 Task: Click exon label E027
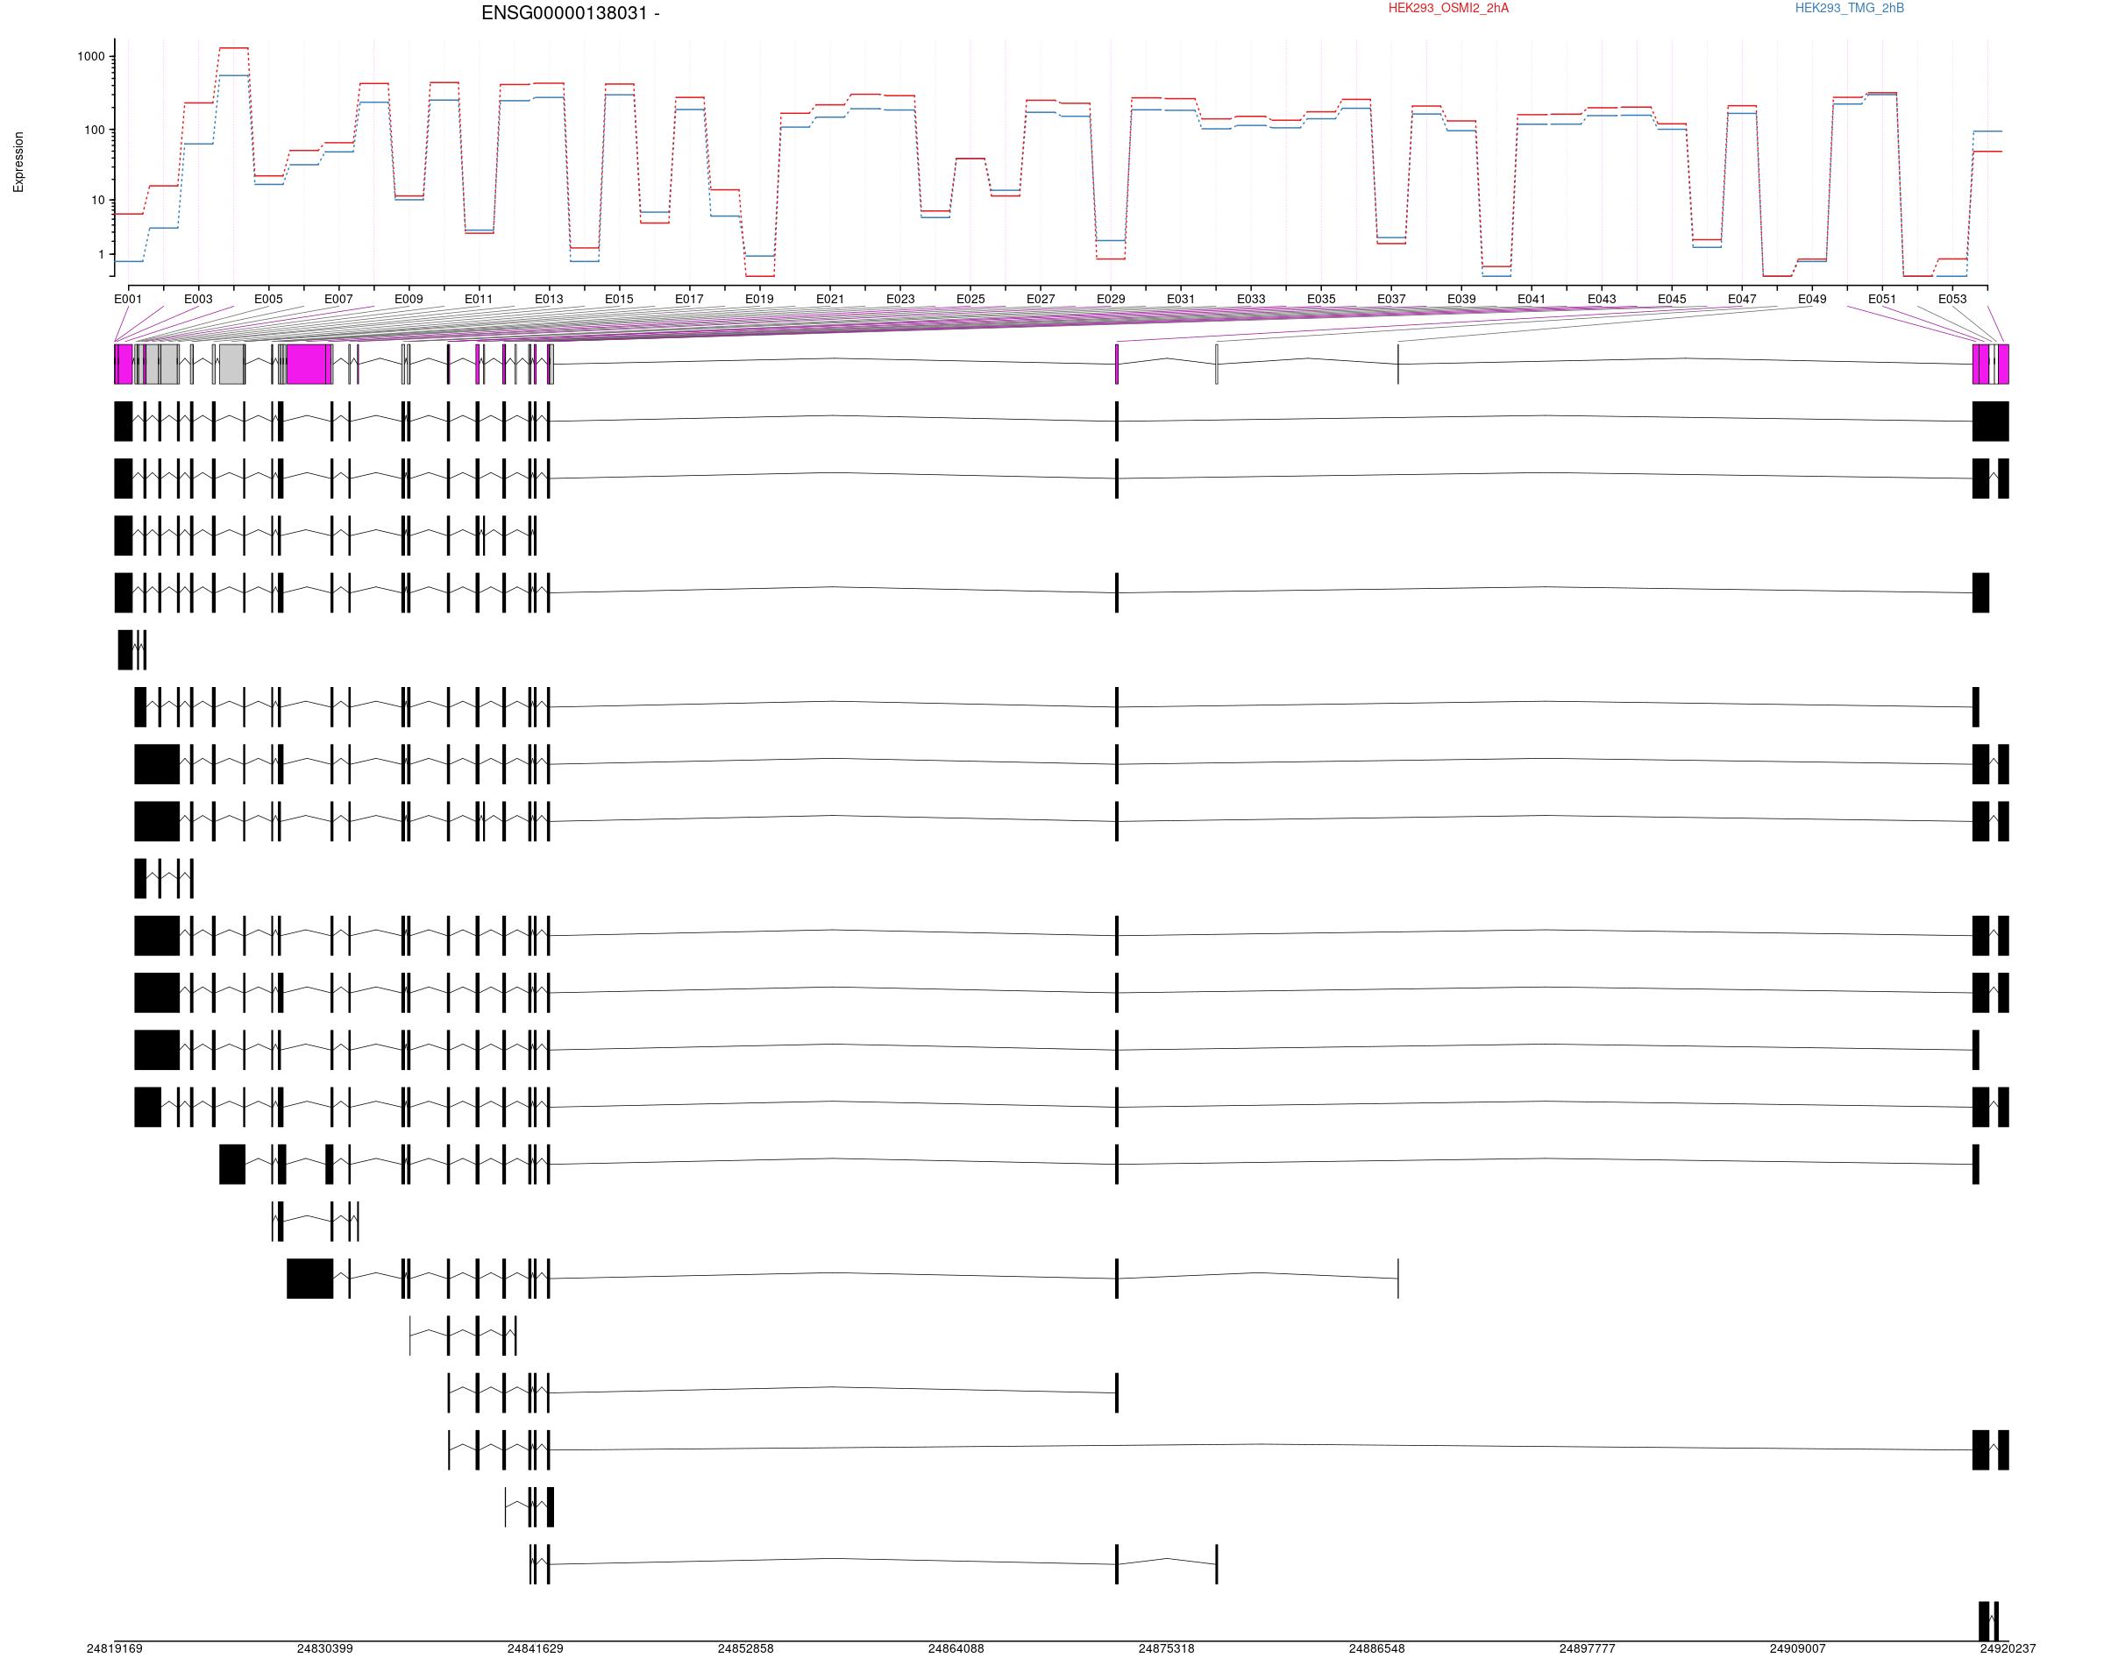coord(1041,300)
